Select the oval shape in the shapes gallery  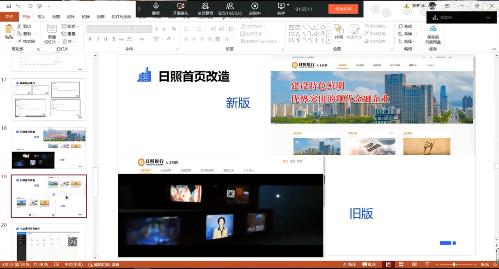(x=323, y=28)
